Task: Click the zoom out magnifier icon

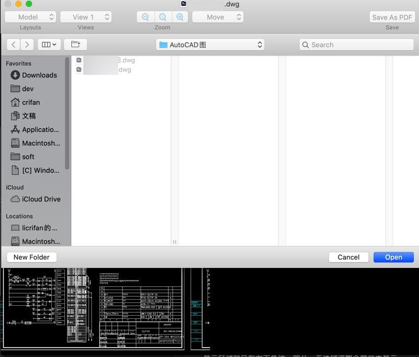Action: (146, 17)
